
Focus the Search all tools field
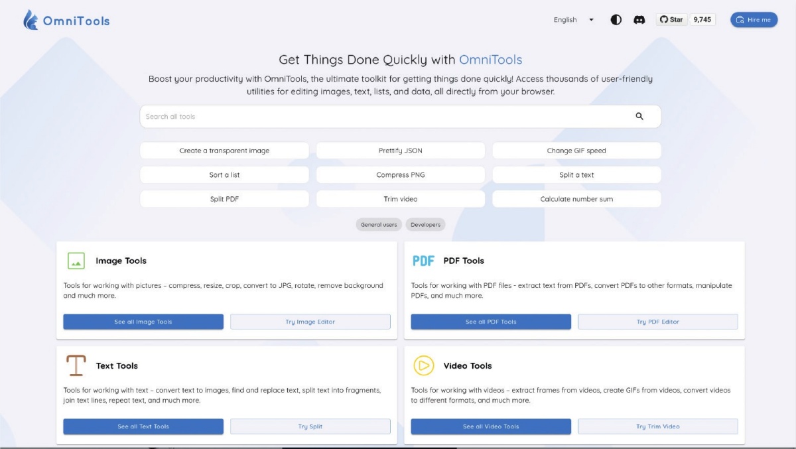(400, 116)
